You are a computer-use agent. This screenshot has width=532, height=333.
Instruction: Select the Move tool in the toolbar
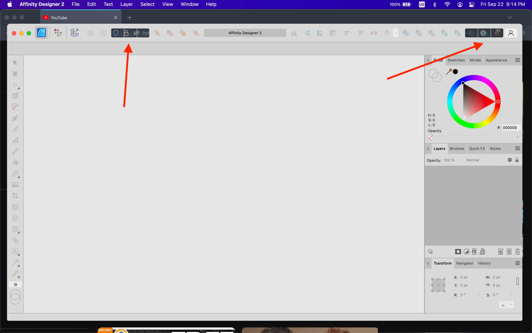coord(15,62)
